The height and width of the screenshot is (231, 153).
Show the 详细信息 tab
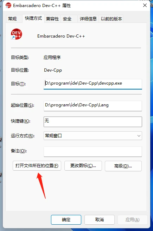[88, 19]
